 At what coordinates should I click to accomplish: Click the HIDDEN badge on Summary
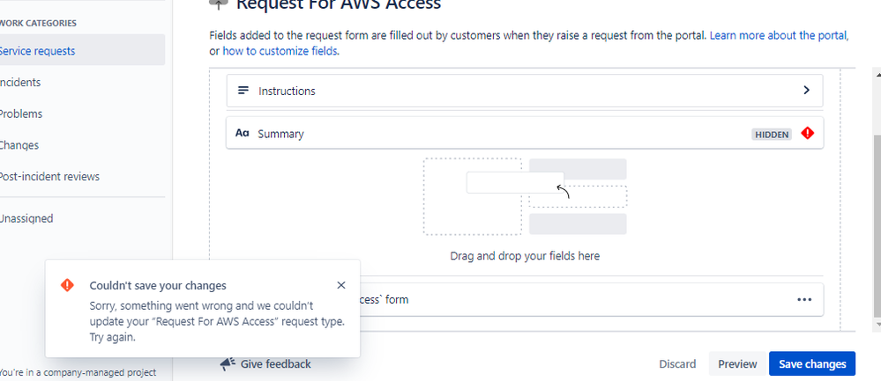pos(772,135)
